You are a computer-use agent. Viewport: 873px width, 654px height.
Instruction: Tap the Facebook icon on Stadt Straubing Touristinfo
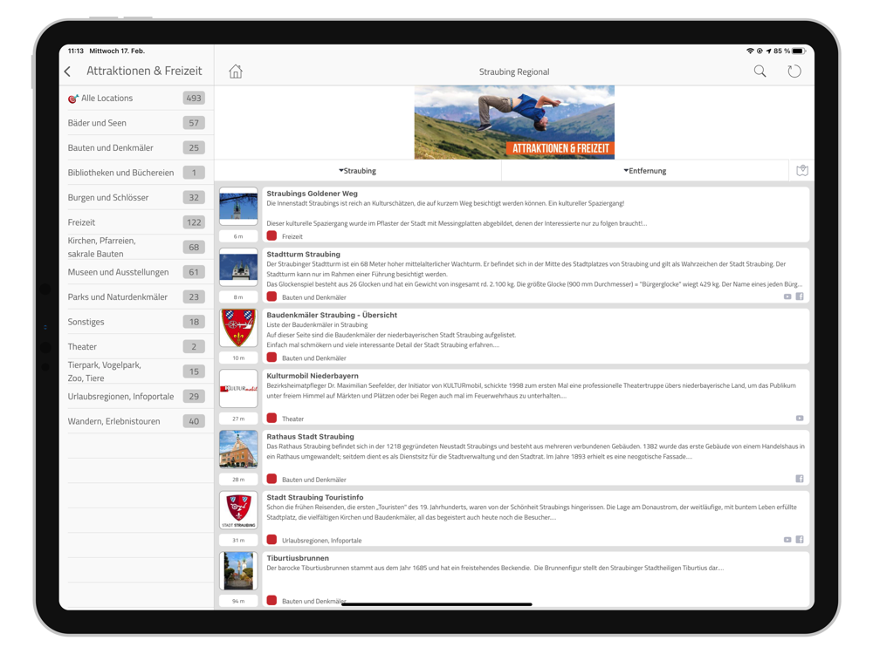tap(800, 540)
